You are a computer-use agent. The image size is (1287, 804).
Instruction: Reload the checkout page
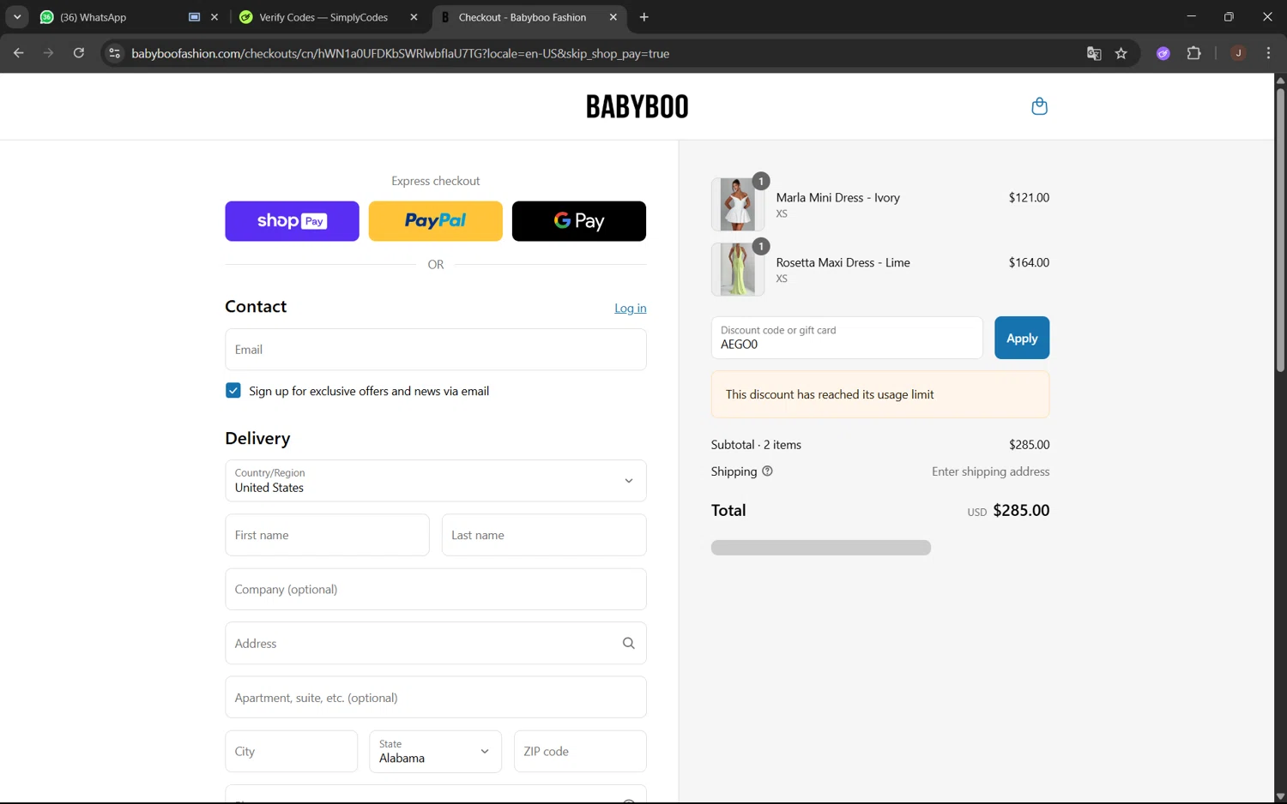tap(79, 53)
